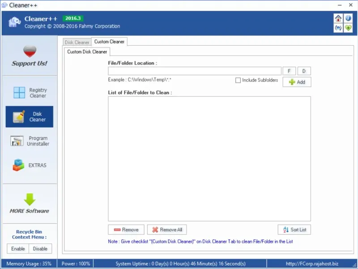Click the Add button
The image size is (358, 269).
point(297,82)
